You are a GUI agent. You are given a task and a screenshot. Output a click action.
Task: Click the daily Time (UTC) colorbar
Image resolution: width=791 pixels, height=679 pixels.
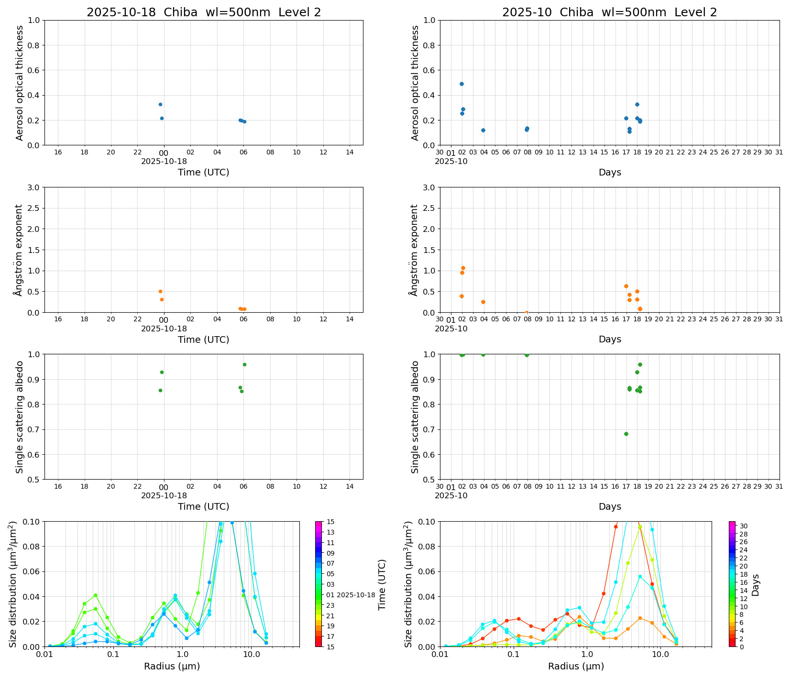click(319, 583)
